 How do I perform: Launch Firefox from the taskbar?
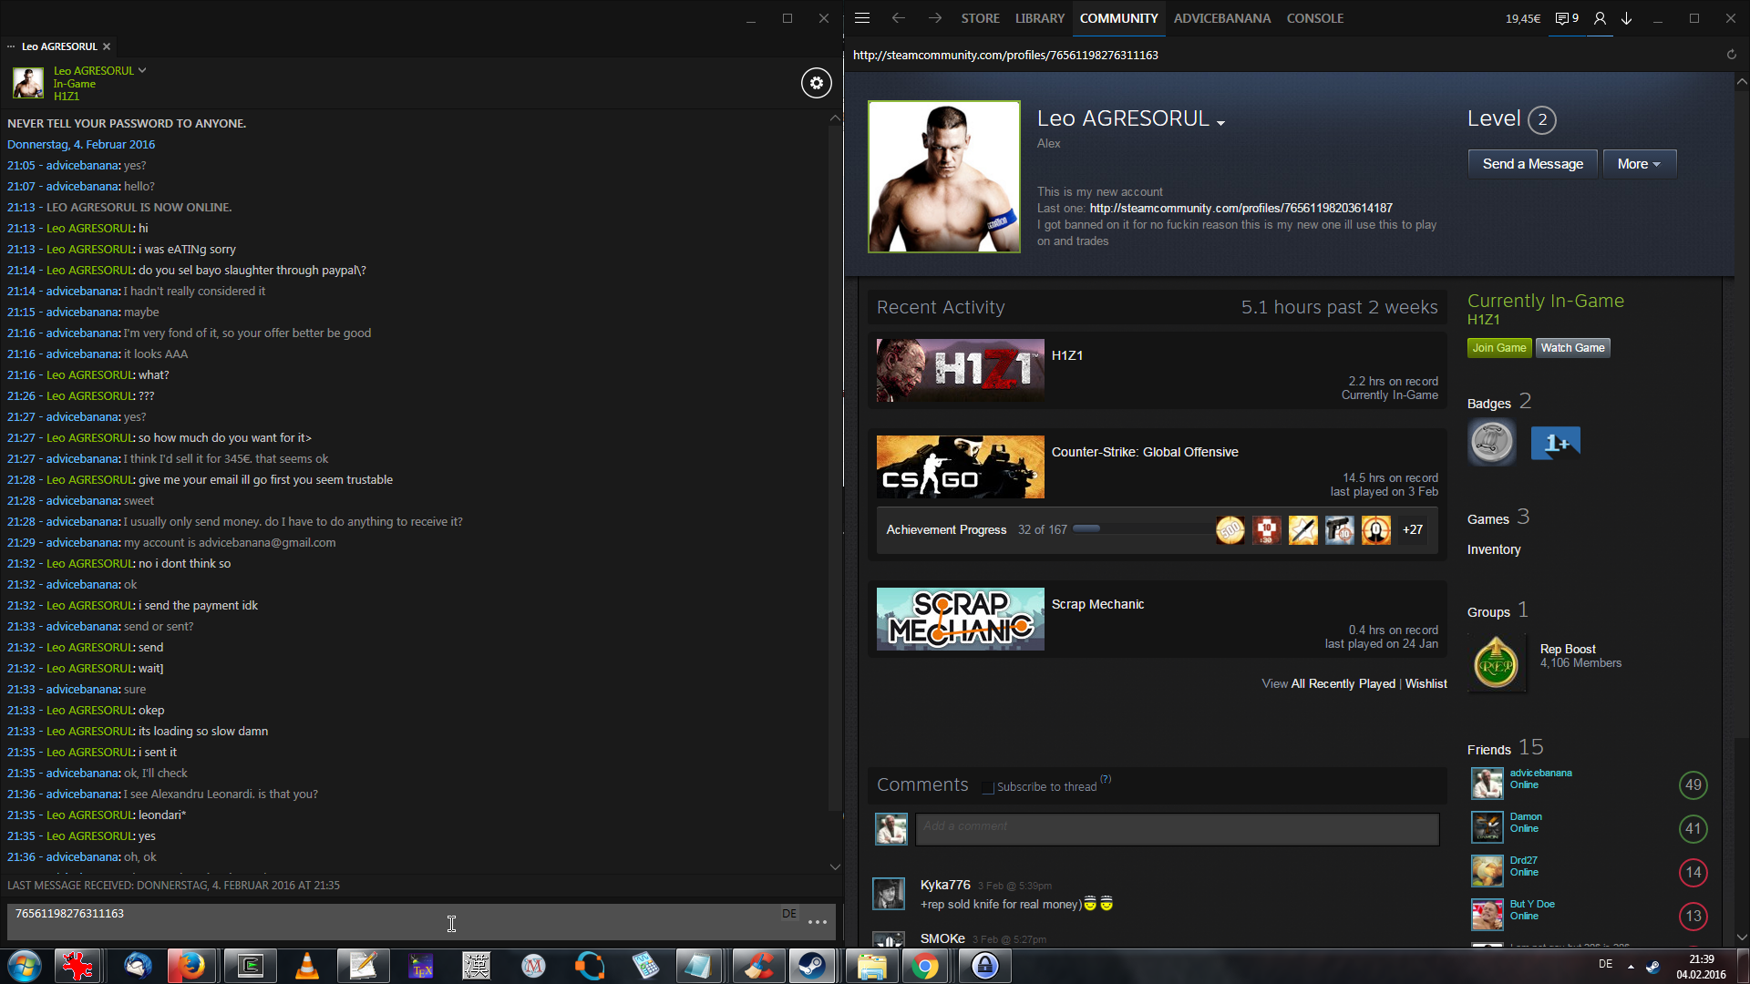[191, 966]
